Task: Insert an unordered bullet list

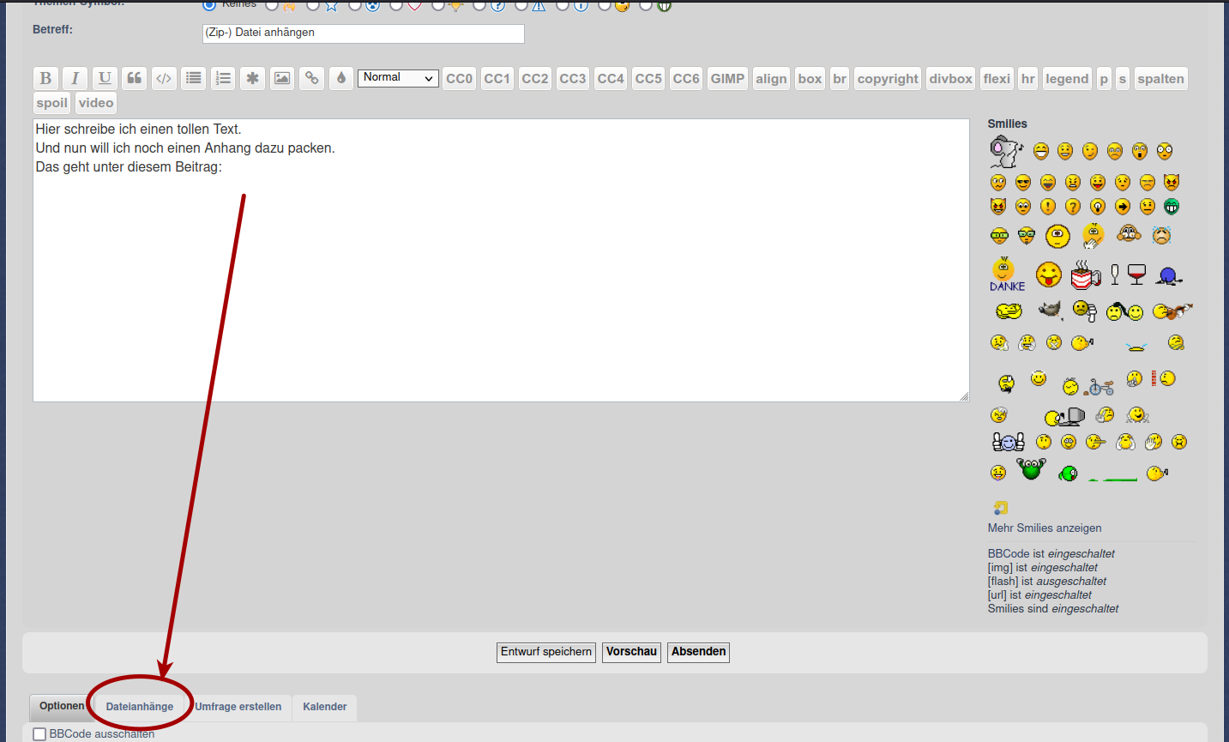Action: (194, 78)
